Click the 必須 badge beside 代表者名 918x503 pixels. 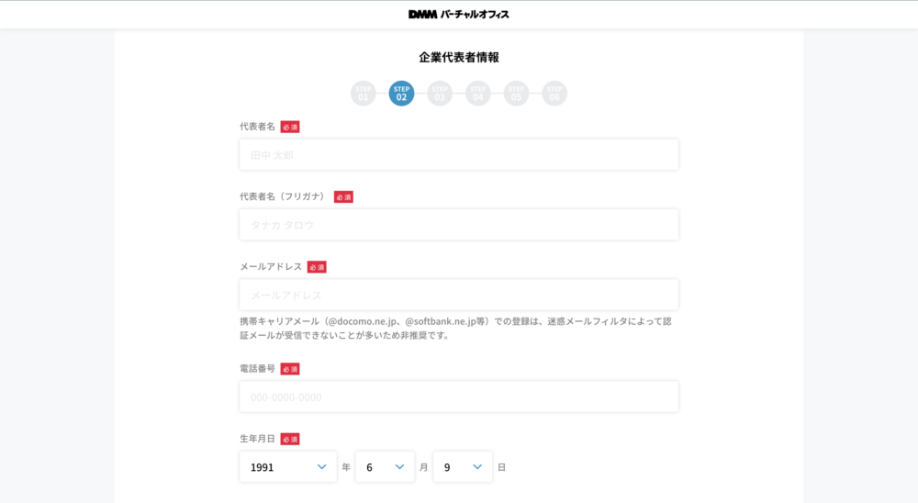pyautogui.click(x=290, y=127)
